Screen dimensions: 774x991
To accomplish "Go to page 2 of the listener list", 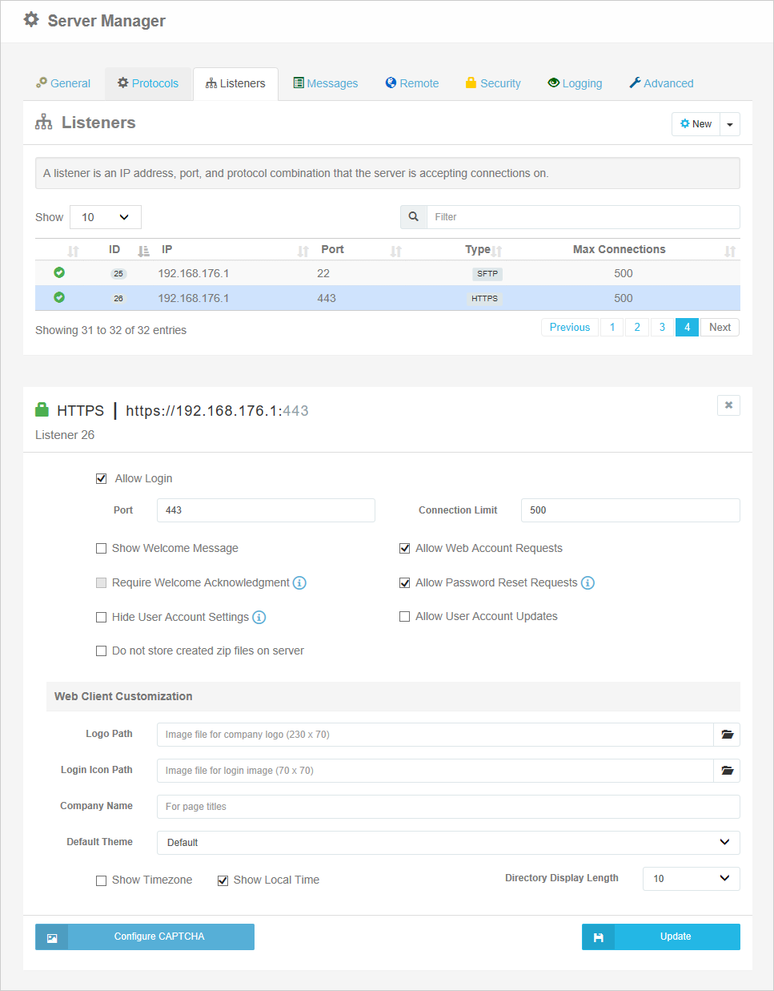I will pyautogui.click(x=636, y=327).
